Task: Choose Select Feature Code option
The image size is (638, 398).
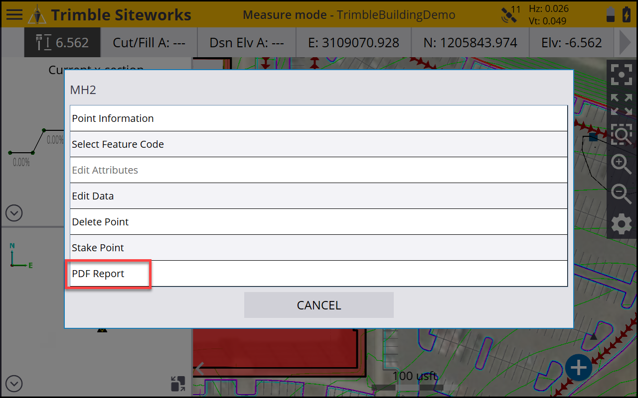Action: pyautogui.click(x=319, y=144)
